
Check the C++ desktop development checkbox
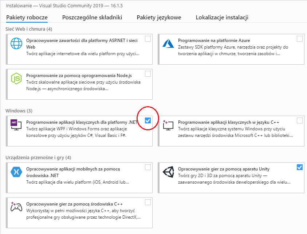(x=300, y=120)
